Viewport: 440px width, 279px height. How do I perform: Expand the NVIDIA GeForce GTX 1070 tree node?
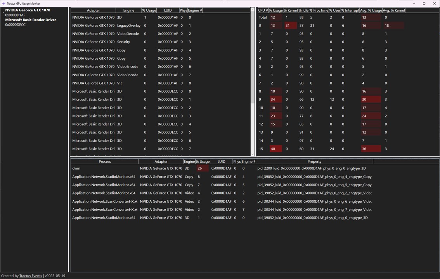point(3,12)
